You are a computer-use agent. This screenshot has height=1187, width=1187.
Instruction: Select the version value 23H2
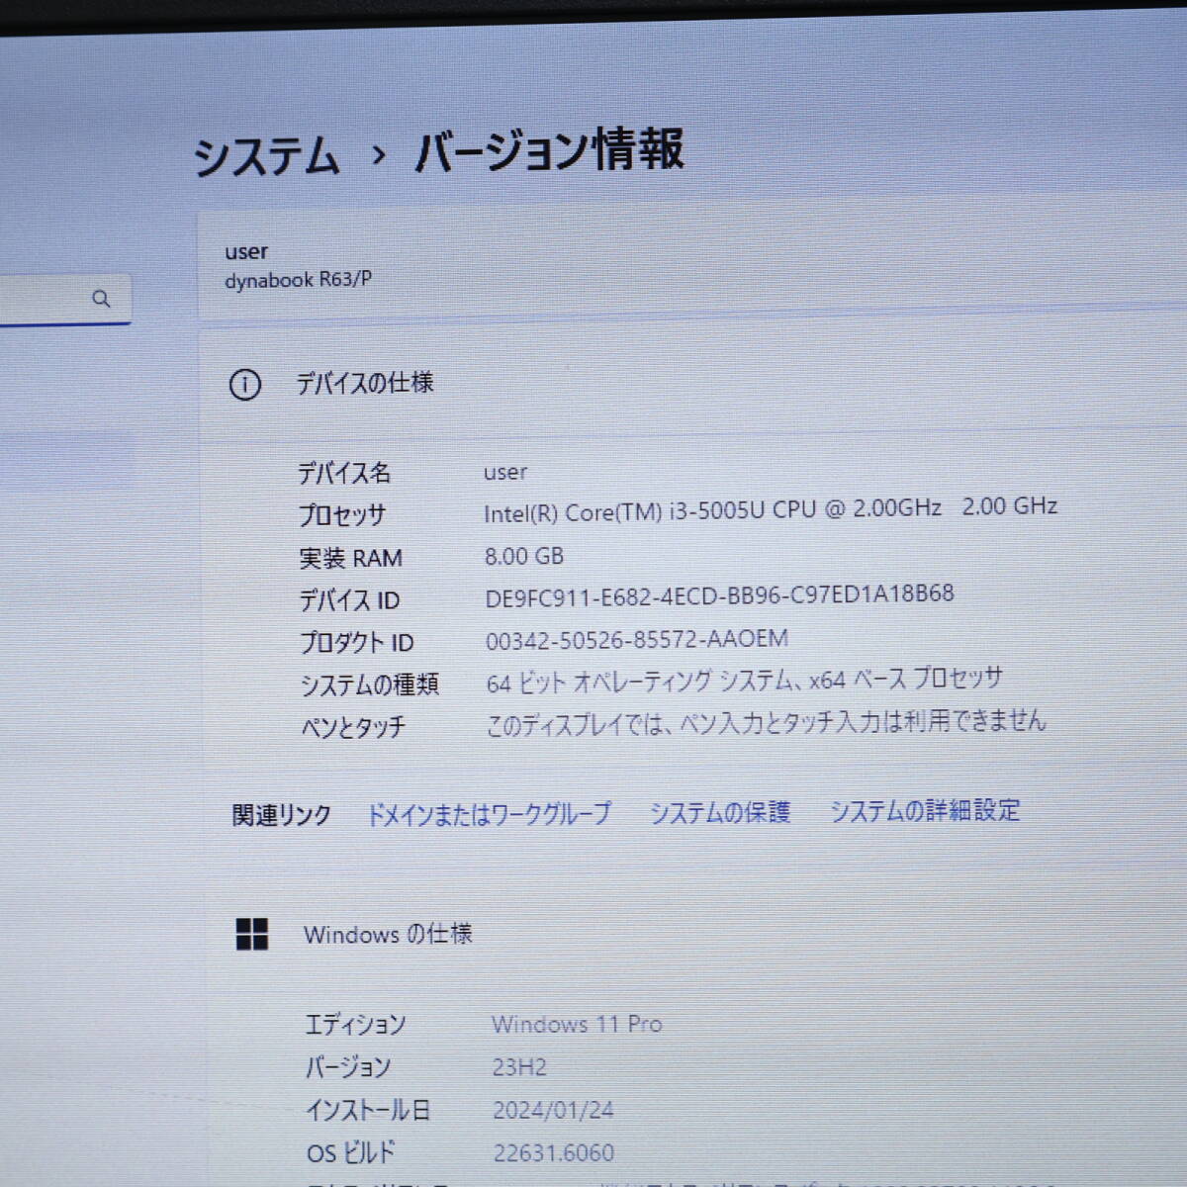(x=519, y=1067)
